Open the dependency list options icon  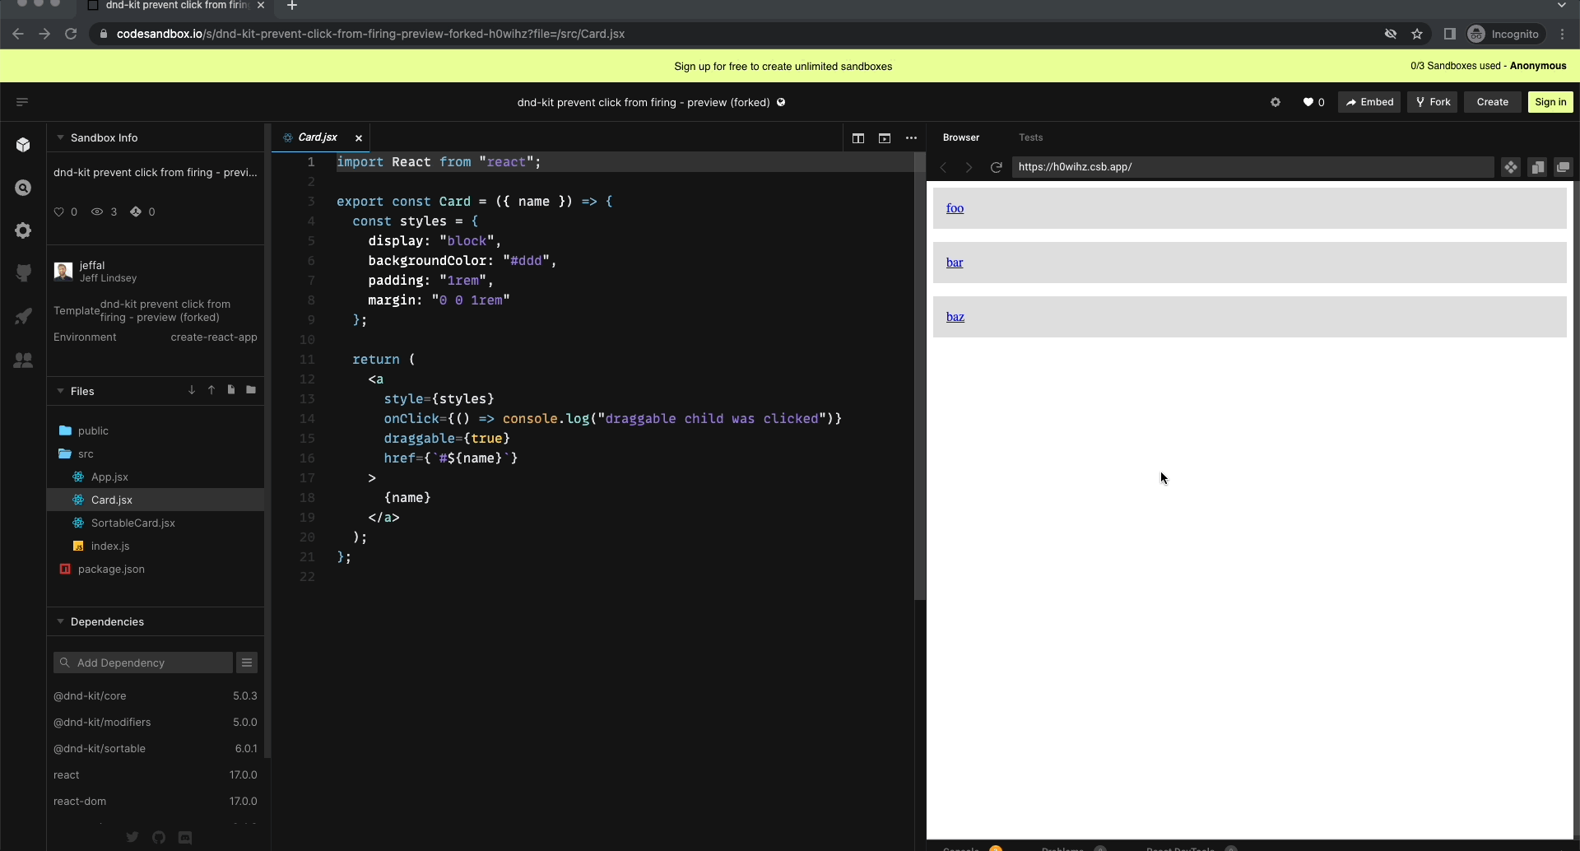pos(247,663)
